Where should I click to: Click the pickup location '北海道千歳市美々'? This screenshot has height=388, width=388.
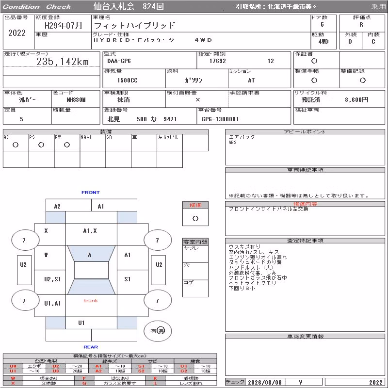[x=292, y=7]
